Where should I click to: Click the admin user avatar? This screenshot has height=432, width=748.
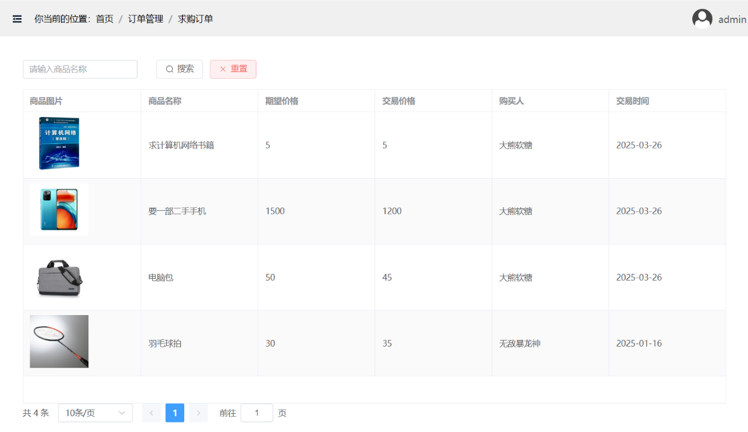click(702, 19)
